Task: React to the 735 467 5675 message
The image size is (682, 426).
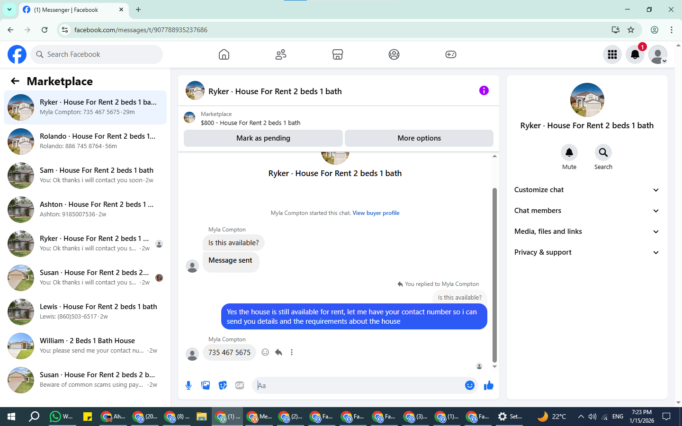Action: point(265,352)
